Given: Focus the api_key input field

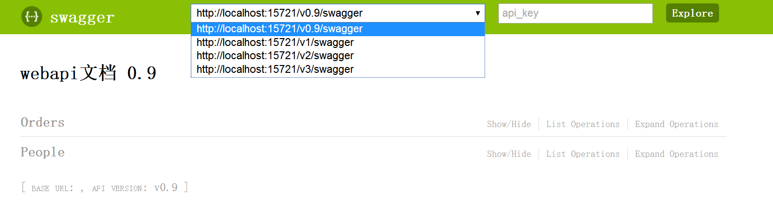Looking at the screenshot, I should coord(575,13).
